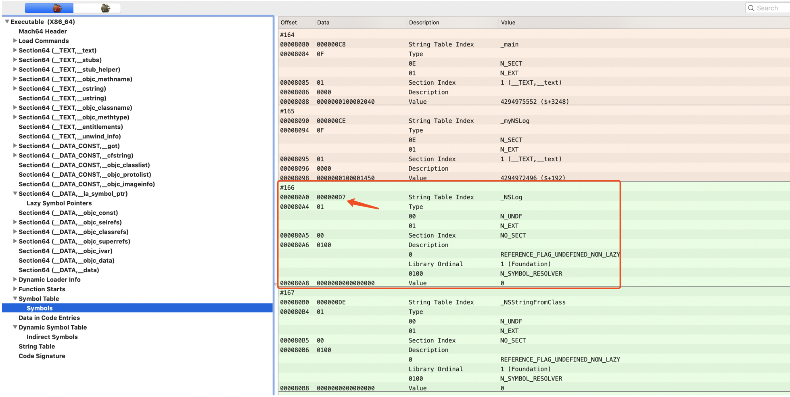
Task: Select Mach64 Header in the tree
Action: tap(43, 31)
